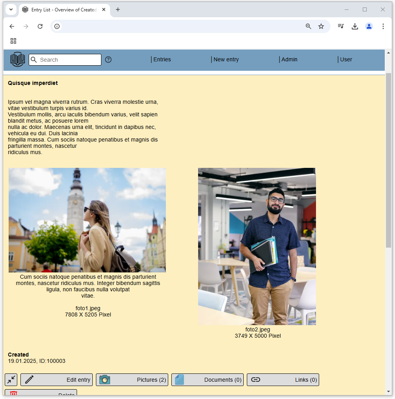Click the scrollbar down arrow
395x399 pixels.
coord(388,392)
